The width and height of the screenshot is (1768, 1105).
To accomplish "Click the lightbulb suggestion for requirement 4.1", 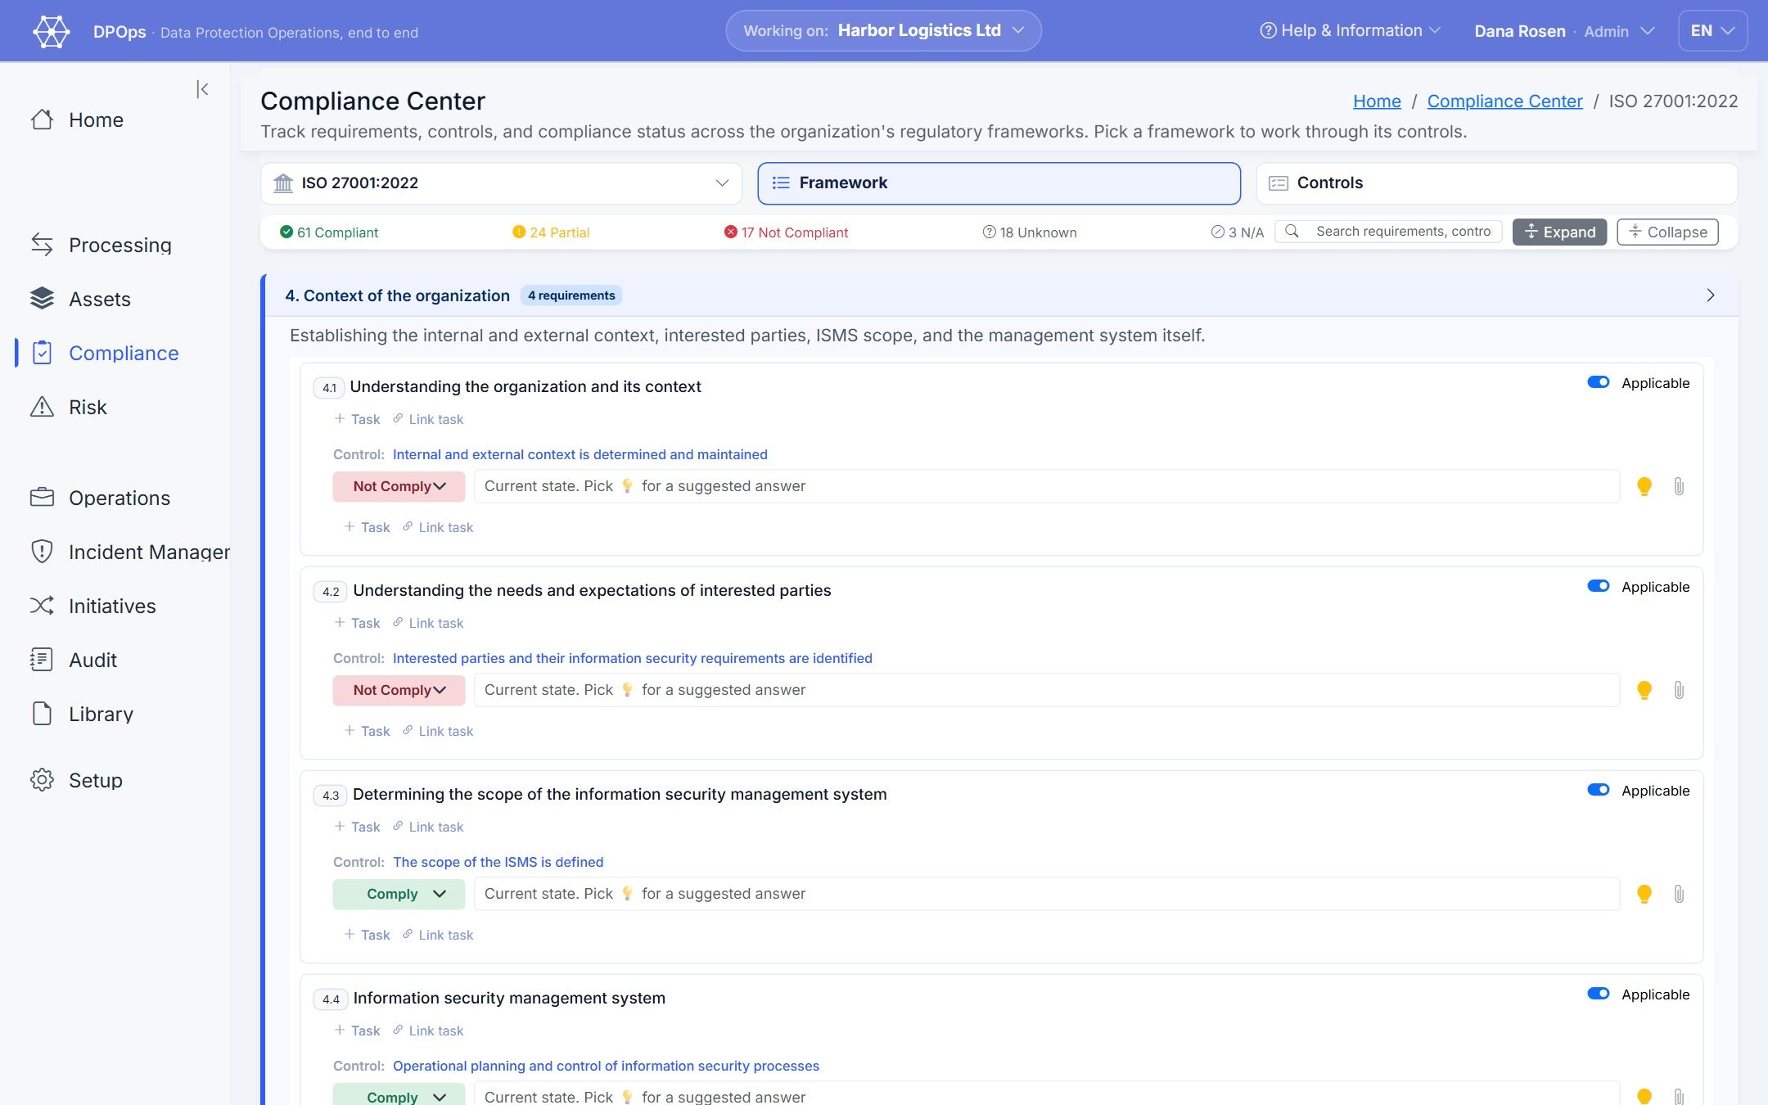I will (x=1644, y=486).
